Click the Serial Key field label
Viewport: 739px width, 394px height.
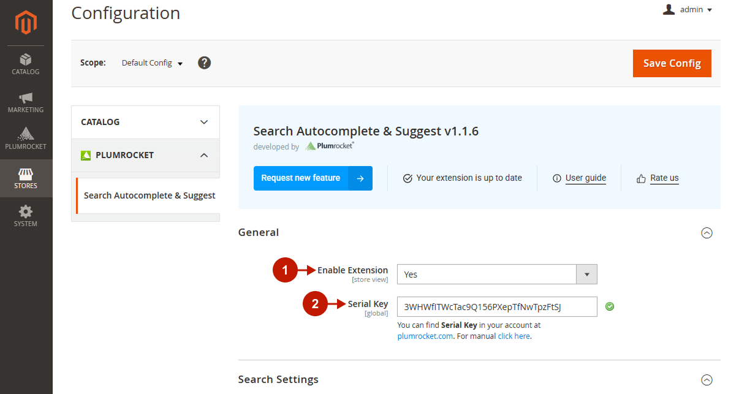(368, 304)
